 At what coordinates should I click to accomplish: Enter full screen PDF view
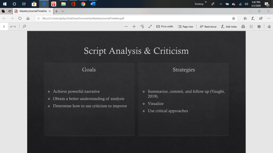click(x=150, y=27)
